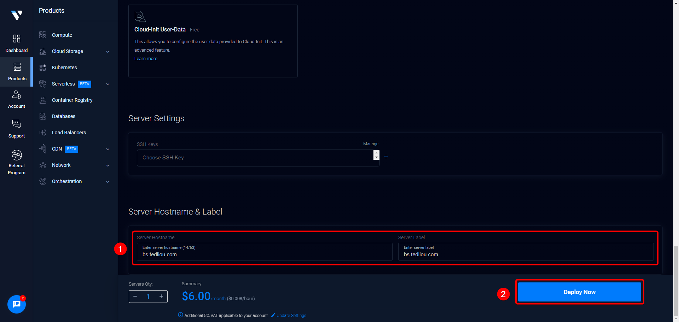The width and height of the screenshot is (679, 322).
Task: Click the Server Hostname input field
Action: point(265,254)
